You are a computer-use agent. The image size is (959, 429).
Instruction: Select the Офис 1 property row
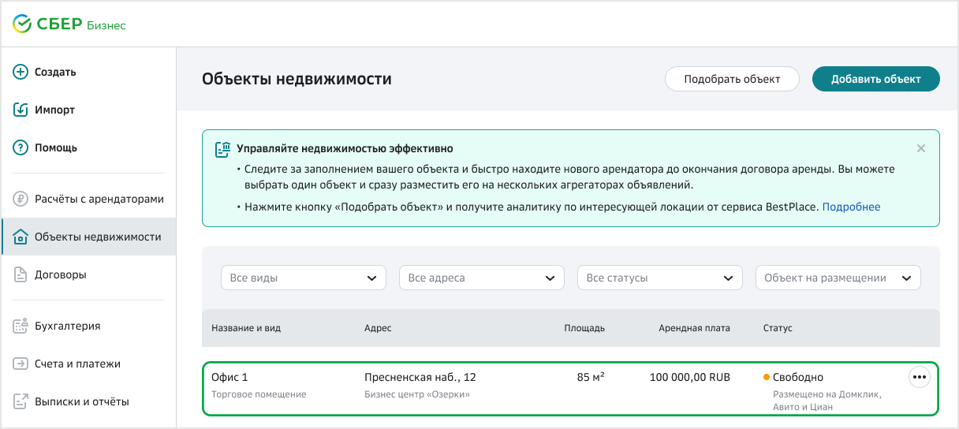click(x=571, y=388)
